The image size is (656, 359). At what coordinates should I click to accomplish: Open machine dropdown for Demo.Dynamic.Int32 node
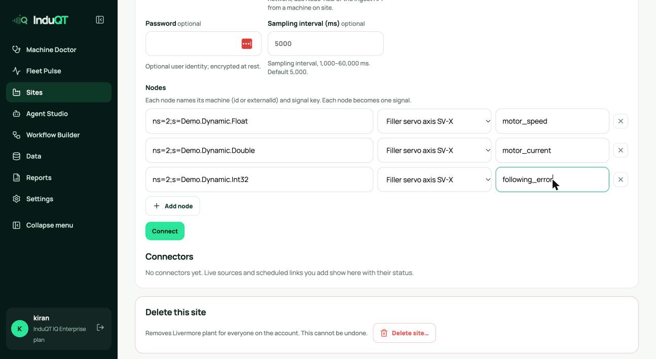coord(434,179)
